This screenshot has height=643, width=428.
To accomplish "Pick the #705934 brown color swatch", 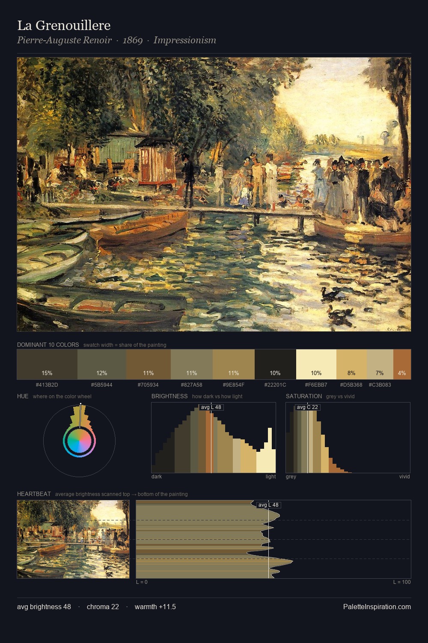I will coord(149,364).
